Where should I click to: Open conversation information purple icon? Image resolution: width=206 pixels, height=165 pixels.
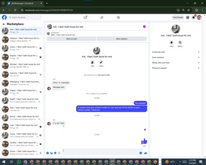click(144, 27)
